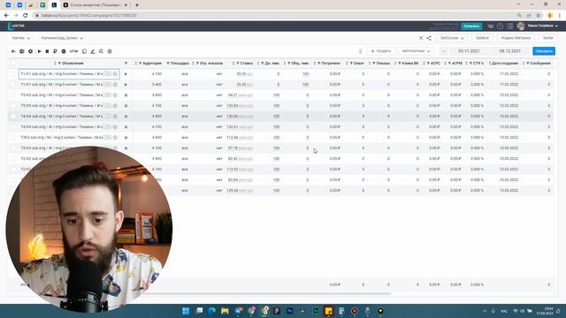Click the Loktar logo in the header
Viewport: 566px width, 318px height.
tap(17, 26)
